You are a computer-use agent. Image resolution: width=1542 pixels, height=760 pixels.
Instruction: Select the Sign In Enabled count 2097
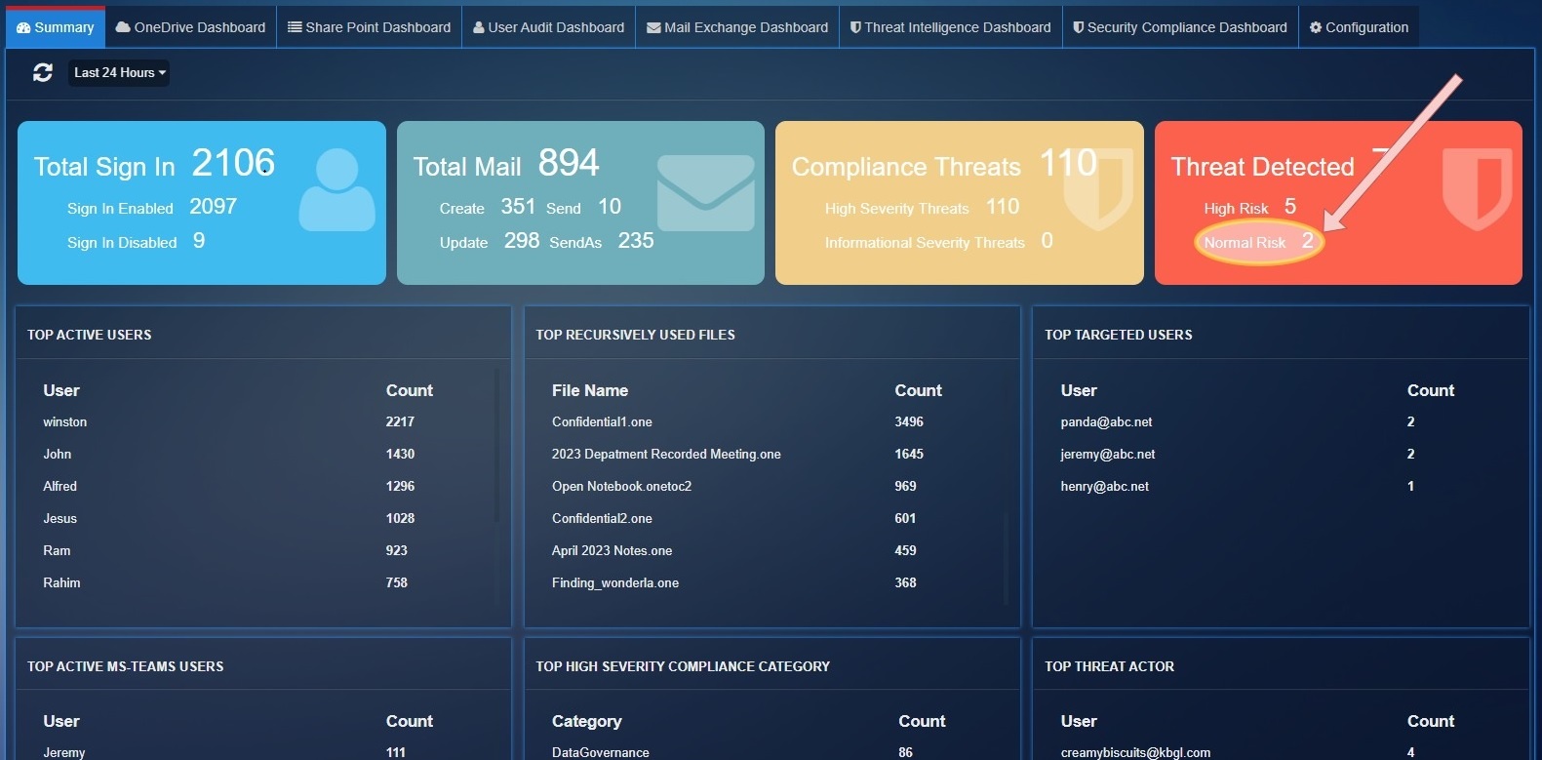coord(214,207)
